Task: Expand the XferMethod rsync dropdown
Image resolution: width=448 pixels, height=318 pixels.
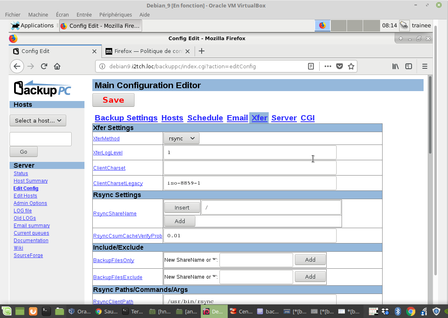Action: pyautogui.click(x=181, y=138)
